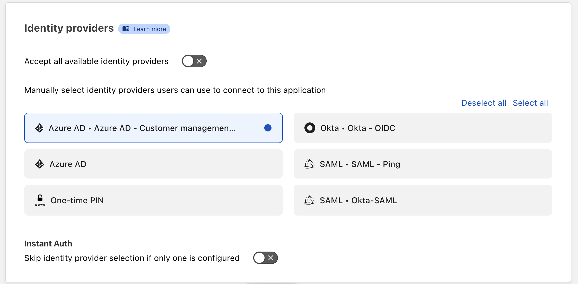Select the plain Azure AD identity provider
The width and height of the screenshot is (578, 284).
[x=153, y=164]
